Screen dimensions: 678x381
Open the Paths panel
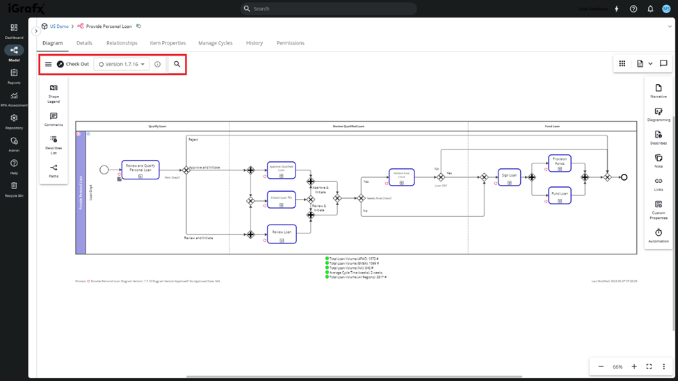(54, 170)
